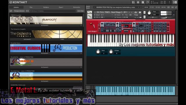Click the Octave knob
This screenshot has width=186, height=105.
pyautogui.click(x=111, y=52)
